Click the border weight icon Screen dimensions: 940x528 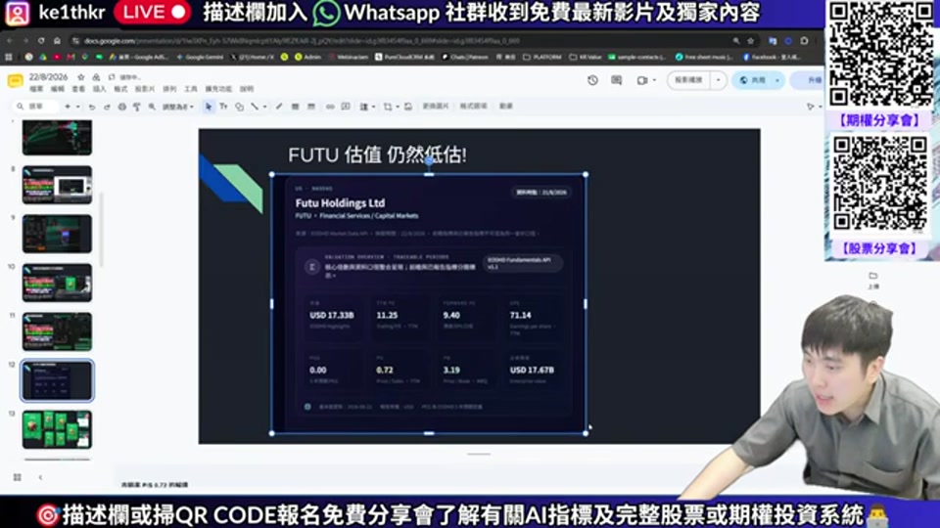(295, 107)
